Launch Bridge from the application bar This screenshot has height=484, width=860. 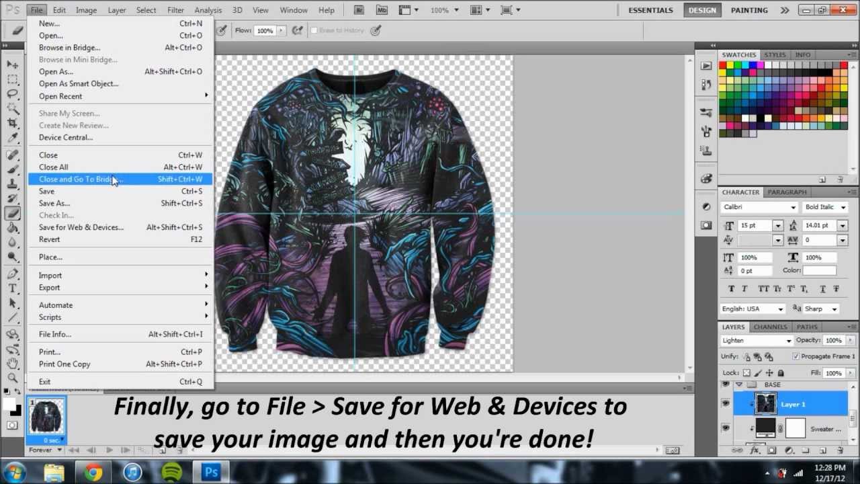[x=359, y=10]
